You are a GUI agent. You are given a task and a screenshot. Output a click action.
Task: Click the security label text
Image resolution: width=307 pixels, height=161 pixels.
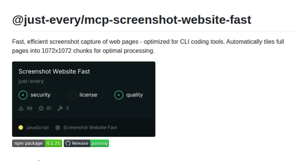point(40,95)
